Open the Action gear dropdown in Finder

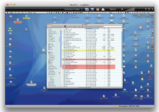pyautogui.click(x=83, y=26)
